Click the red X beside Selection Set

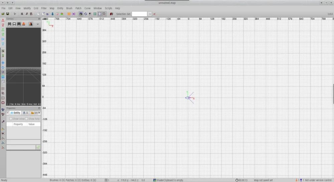(154, 14)
